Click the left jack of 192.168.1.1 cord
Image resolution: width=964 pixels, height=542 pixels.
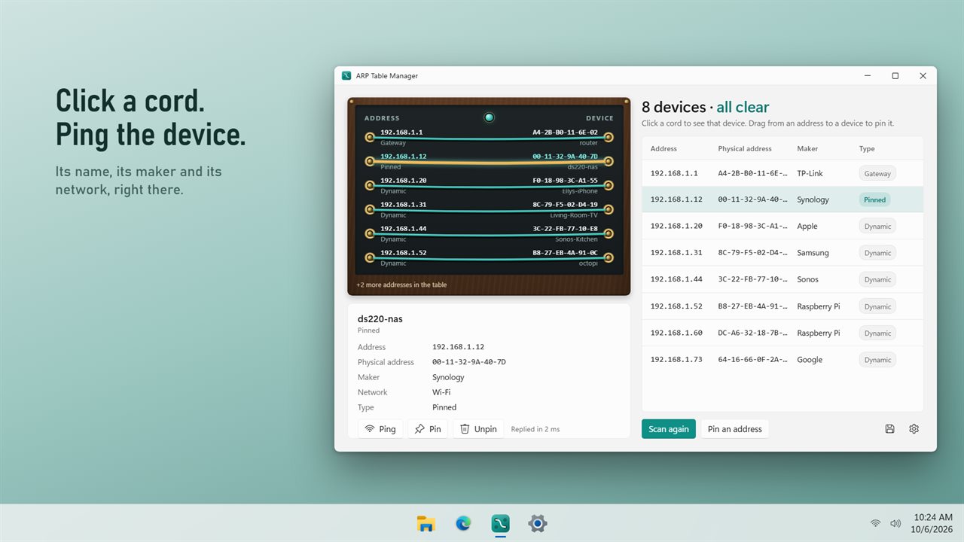coord(369,137)
